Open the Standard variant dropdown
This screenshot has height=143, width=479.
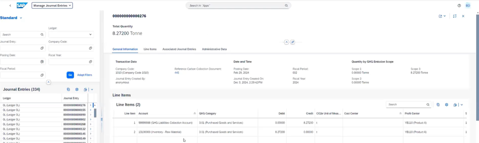[21, 18]
